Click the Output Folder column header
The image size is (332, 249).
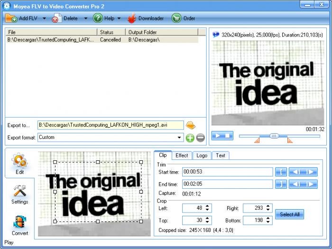coord(162,32)
